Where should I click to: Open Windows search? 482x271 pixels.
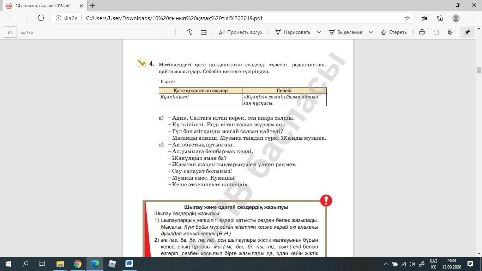tap(25, 264)
